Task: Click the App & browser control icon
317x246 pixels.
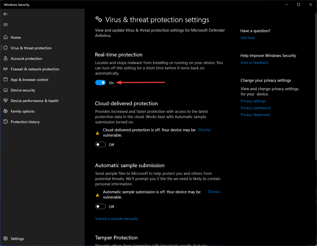Action: point(6,80)
